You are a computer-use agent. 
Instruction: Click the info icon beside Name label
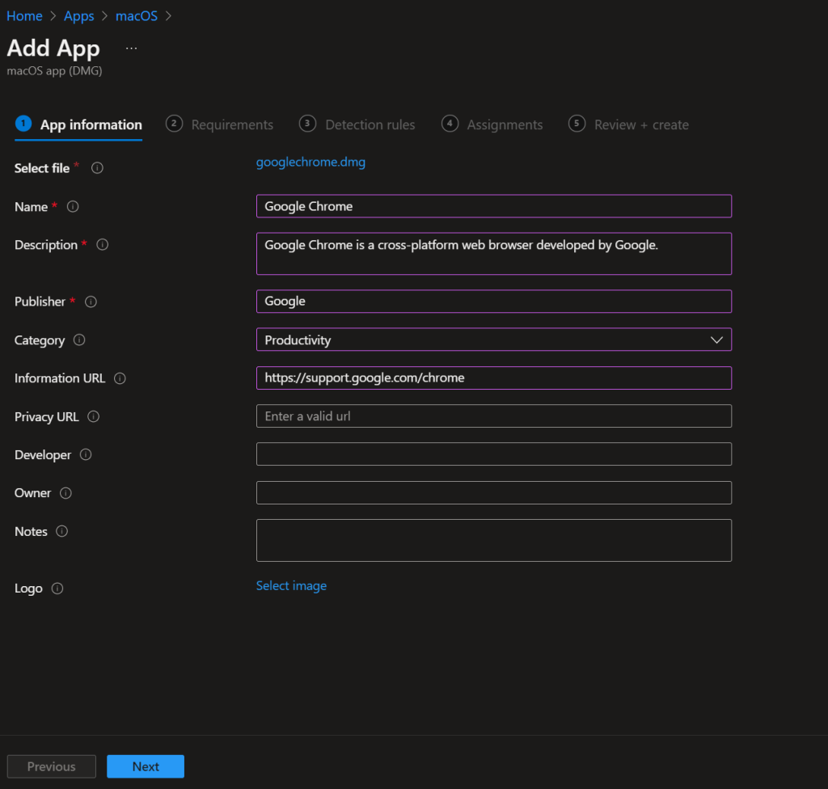pyautogui.click(x=73, y=206)
